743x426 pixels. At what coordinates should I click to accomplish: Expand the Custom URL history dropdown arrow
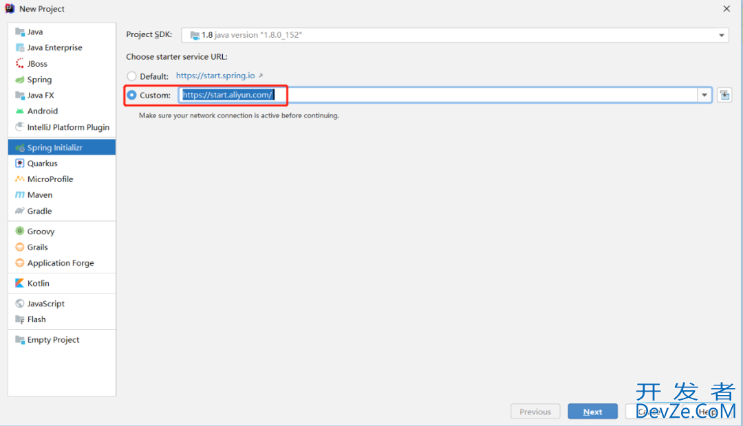(704, 95)
